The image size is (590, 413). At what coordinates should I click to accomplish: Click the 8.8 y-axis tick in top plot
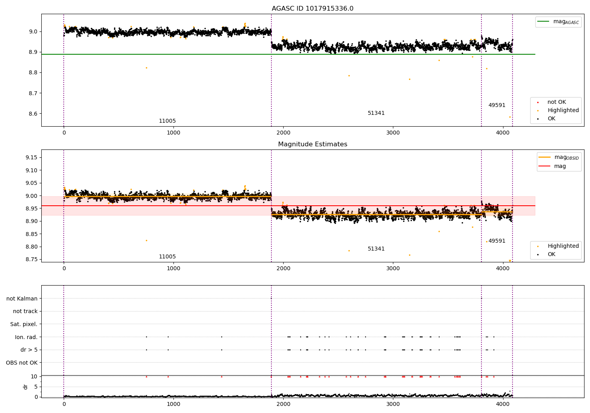33,72
